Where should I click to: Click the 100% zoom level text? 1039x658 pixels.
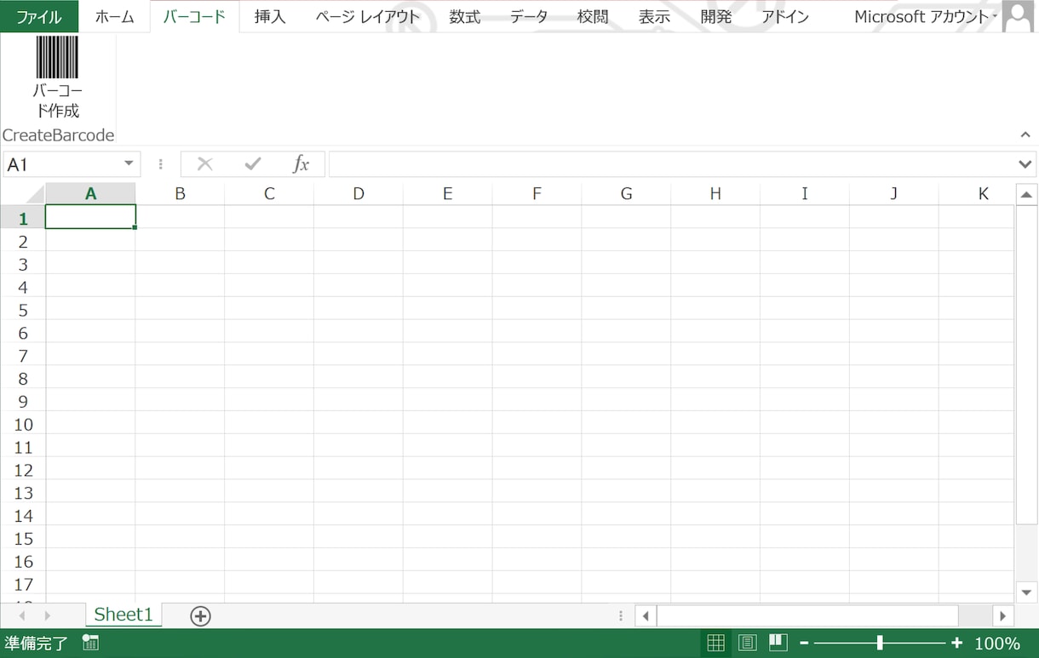pos(997,644)
